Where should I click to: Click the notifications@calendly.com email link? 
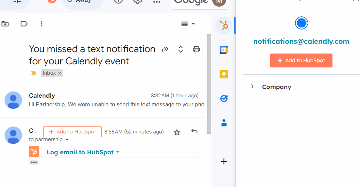[x=301, y=41]
